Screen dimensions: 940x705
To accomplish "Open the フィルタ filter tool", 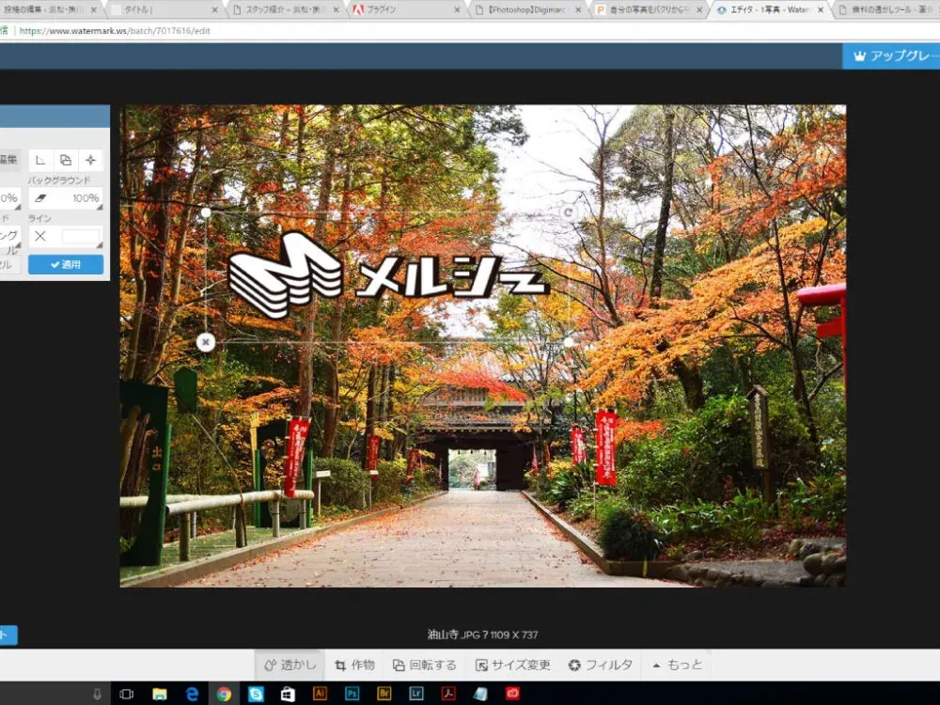I will click(x=600, y=665).
